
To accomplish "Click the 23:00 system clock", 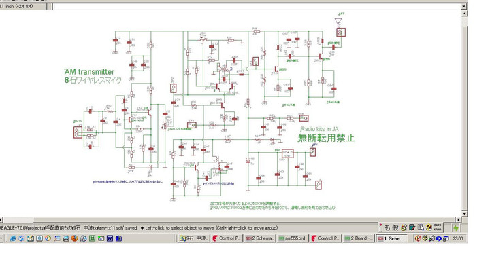I will click(x=458, y=239).
